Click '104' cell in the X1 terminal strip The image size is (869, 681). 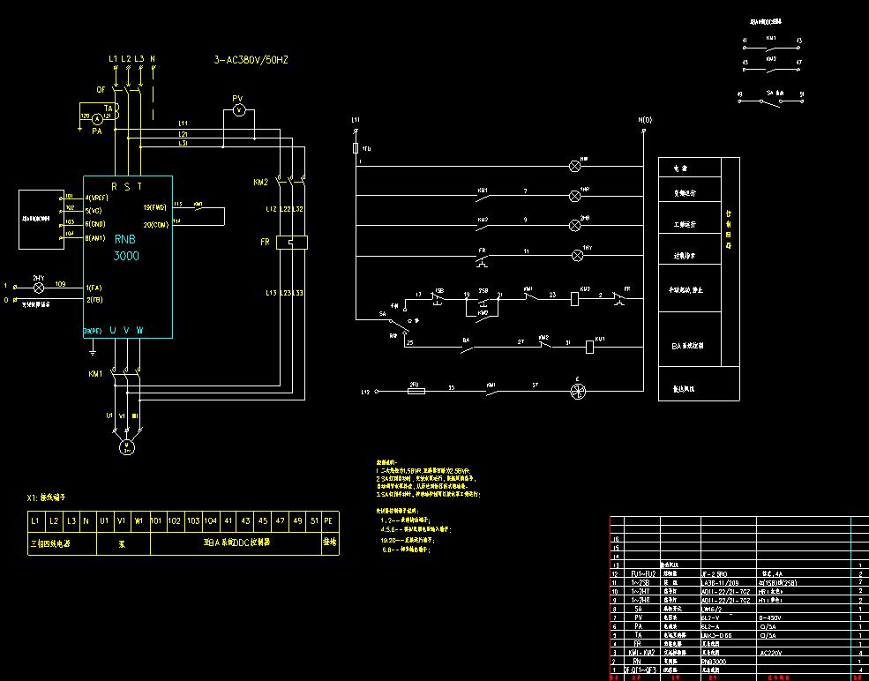tap(211, 520)
